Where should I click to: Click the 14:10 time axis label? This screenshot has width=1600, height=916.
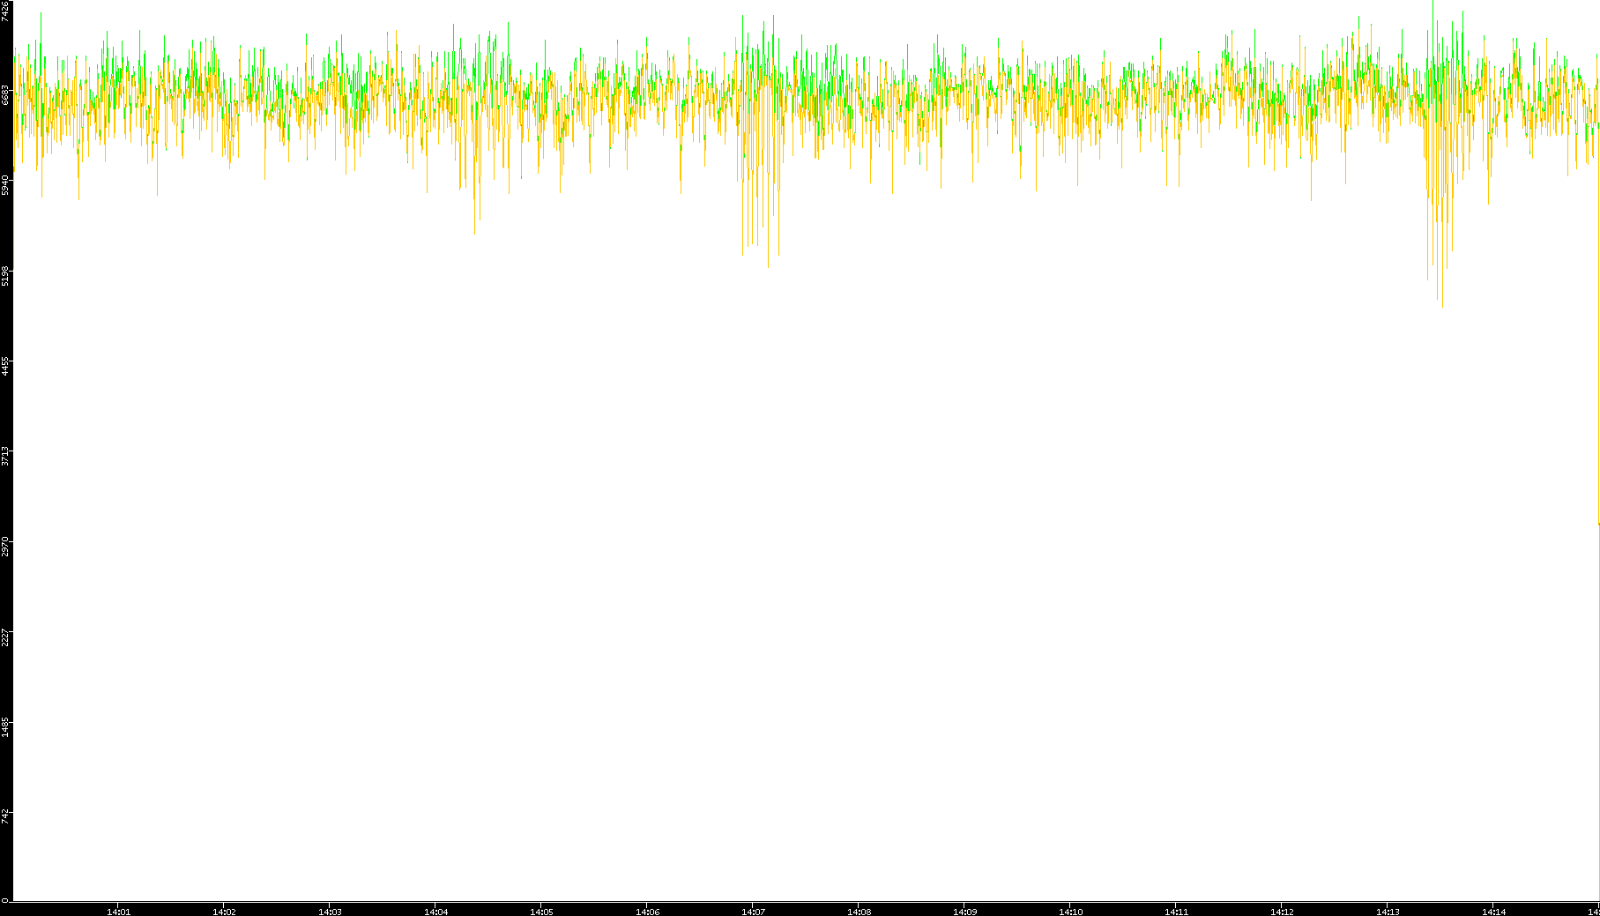(1070, 912)
